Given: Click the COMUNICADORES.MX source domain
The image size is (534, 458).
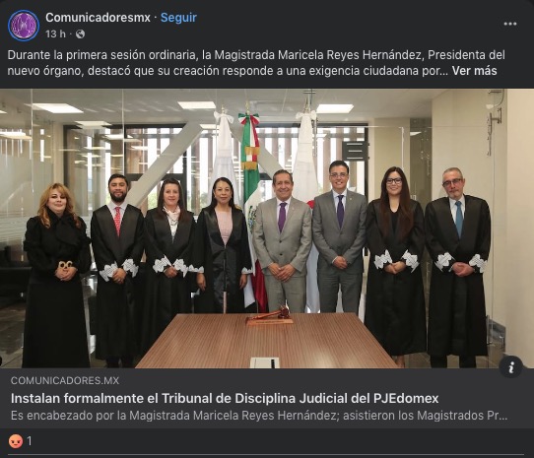Looking at the screenshot, I should 65,380.
